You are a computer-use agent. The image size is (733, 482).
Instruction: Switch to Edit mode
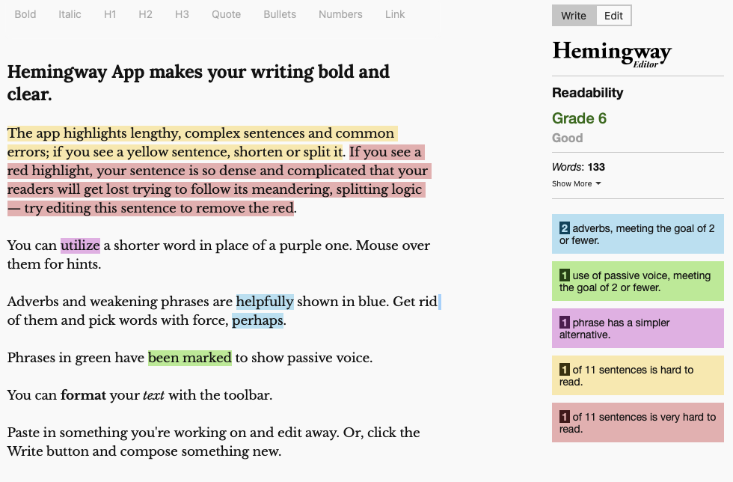pos(613,16)
